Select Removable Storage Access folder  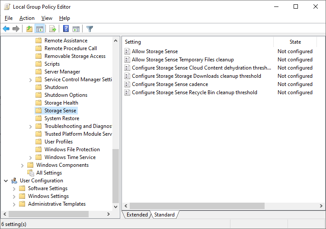click(x=75, y=56)
